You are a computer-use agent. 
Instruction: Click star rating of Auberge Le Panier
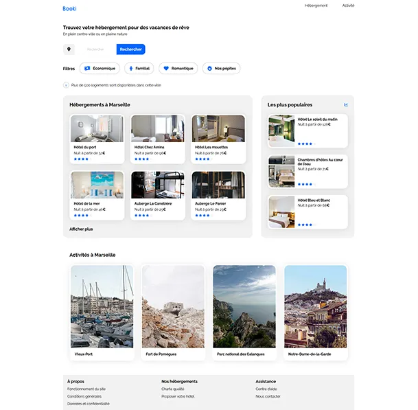204,215
